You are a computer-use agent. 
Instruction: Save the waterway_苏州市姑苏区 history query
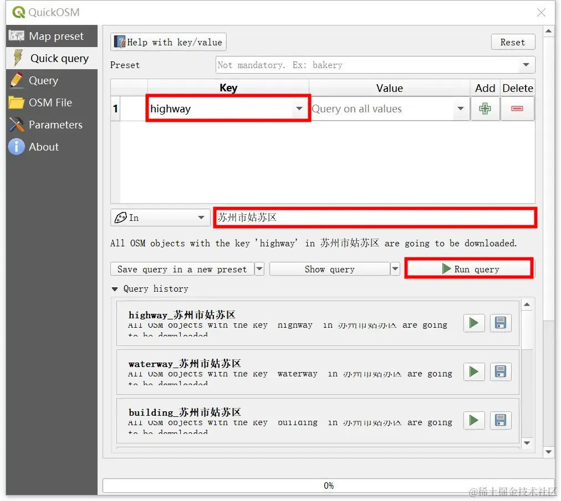pyautogui.click(x=500, y=371)
